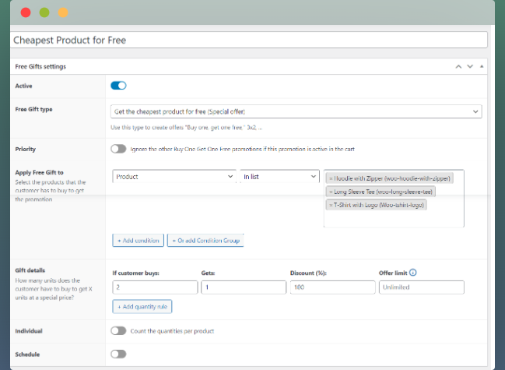505x370 pixels.
Task: Focus the Gets quantity field
Action: 244,287
